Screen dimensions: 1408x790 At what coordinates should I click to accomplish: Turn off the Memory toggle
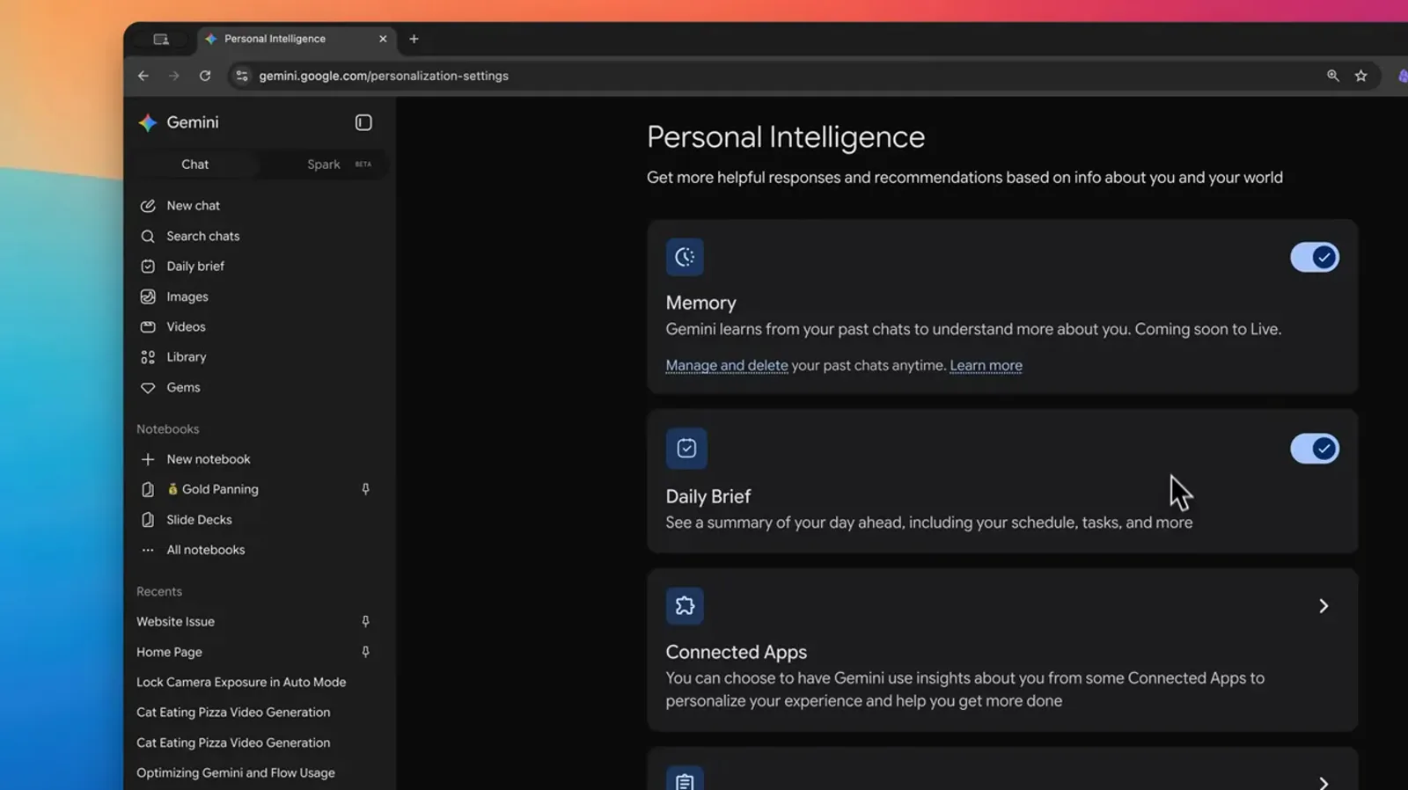click(1315, 257)
